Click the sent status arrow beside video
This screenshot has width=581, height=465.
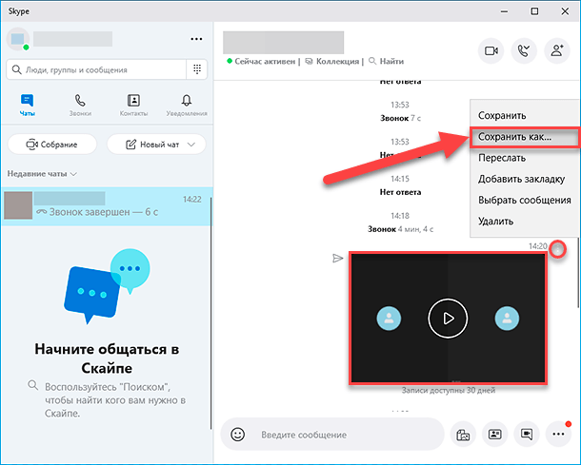click(337, 259)
